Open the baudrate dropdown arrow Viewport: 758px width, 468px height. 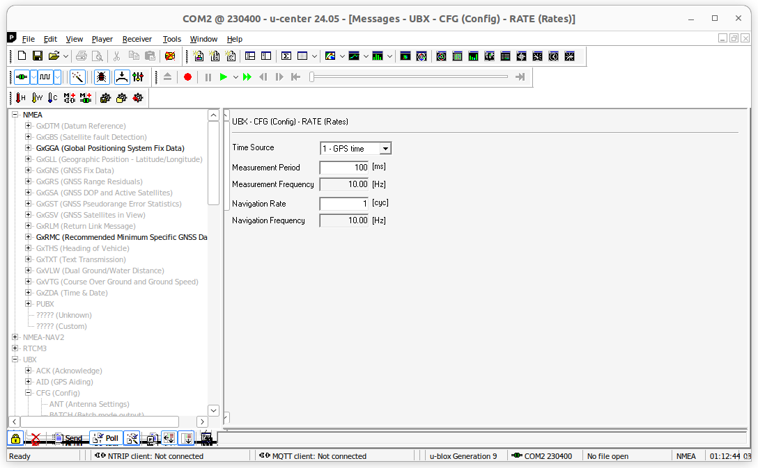click(x=58, y=76)
